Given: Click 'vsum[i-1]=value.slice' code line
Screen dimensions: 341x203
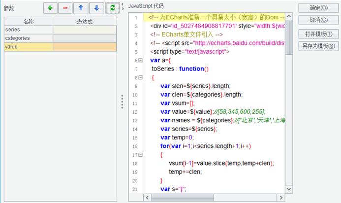Looking at the screenshot, I should pos(221,164).
